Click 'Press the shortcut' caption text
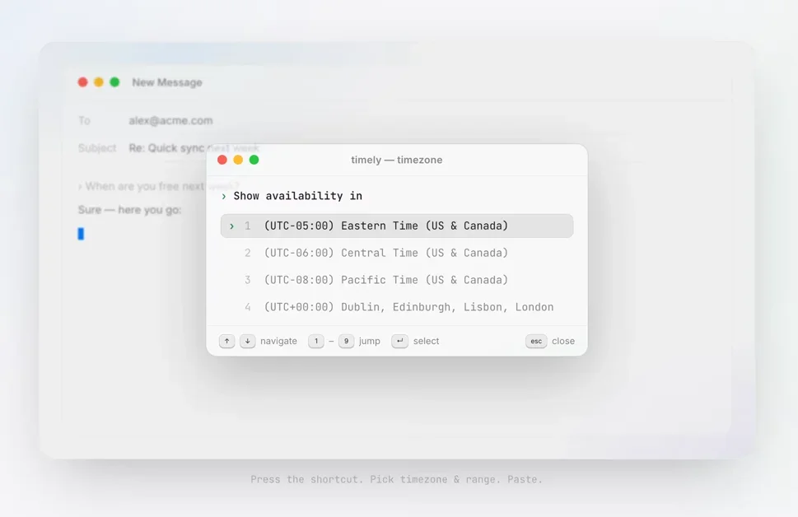 click(x=396, y=479)
